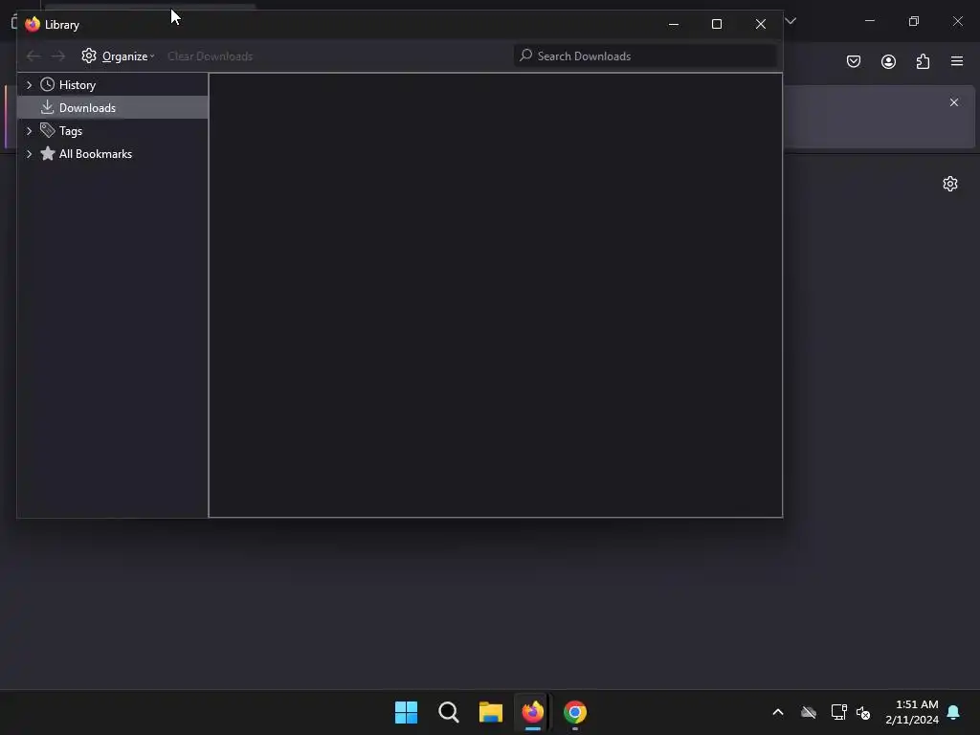980x735 pixels.
Task: Go back using the Library back arrow
Action: 33,56
